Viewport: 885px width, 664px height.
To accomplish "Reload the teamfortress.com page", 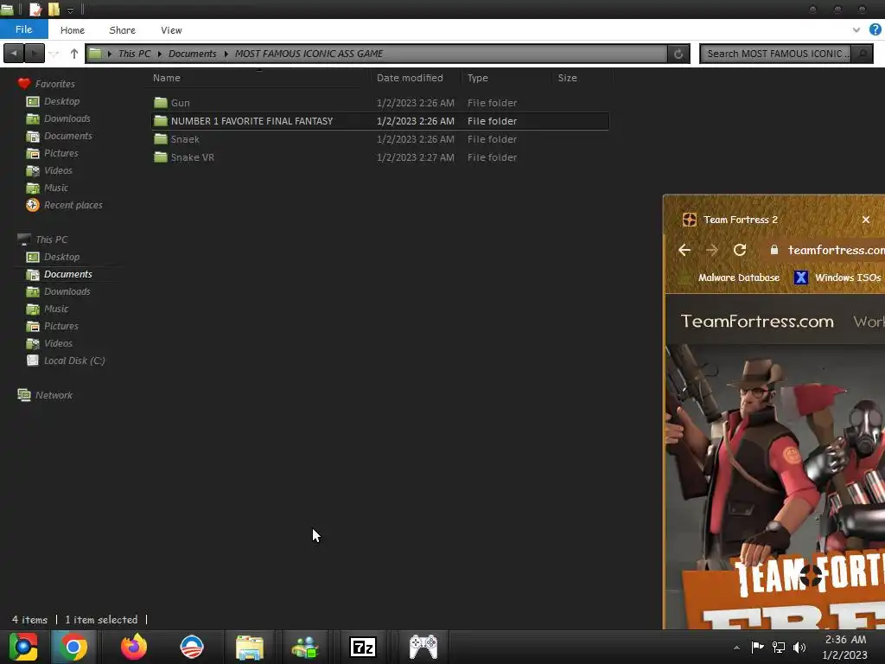I will (740, 250).
